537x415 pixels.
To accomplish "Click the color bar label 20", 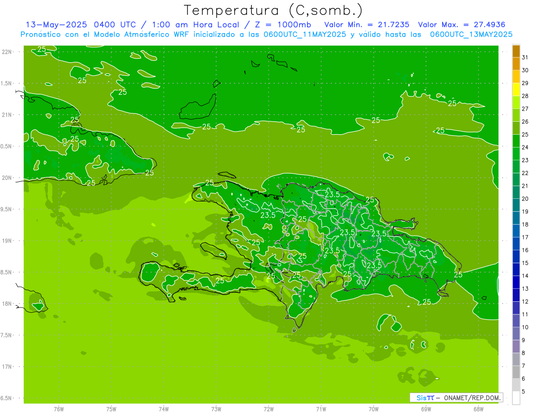I will point(525,199).
